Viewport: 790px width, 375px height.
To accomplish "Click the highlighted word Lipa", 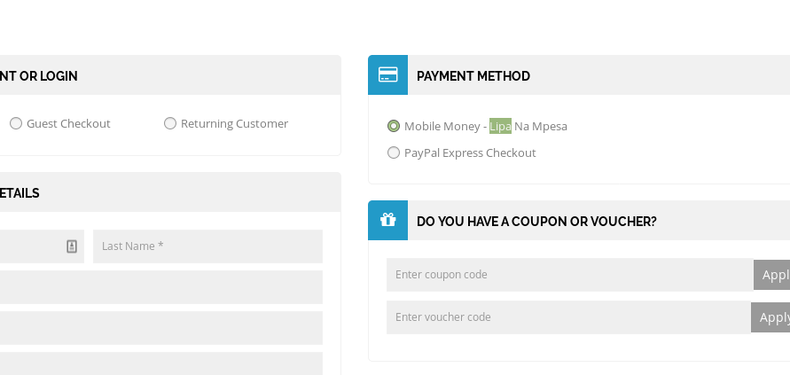I will (500, 126).
